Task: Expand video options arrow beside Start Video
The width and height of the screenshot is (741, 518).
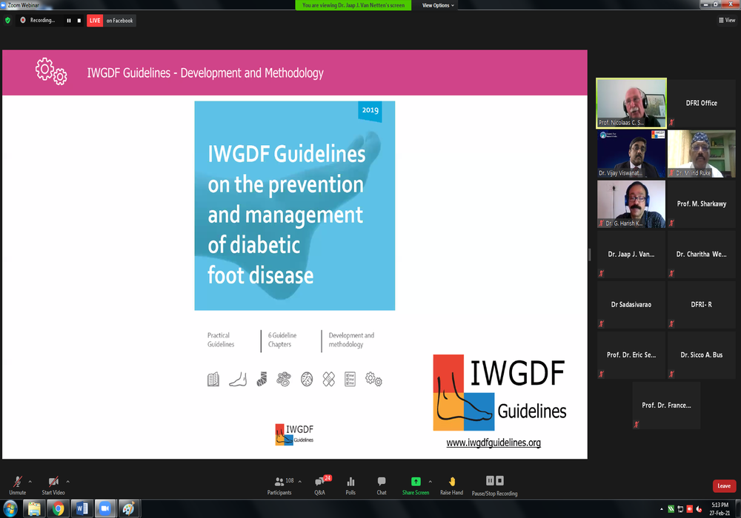Action: point(68,481)
